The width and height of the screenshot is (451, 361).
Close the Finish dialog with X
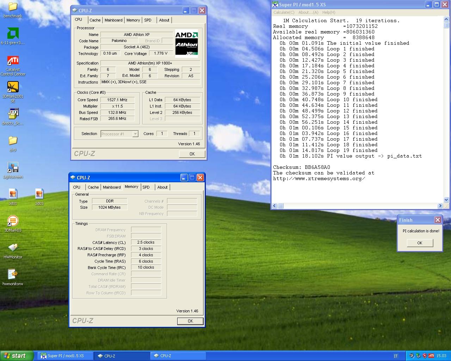tap(438, 220)
